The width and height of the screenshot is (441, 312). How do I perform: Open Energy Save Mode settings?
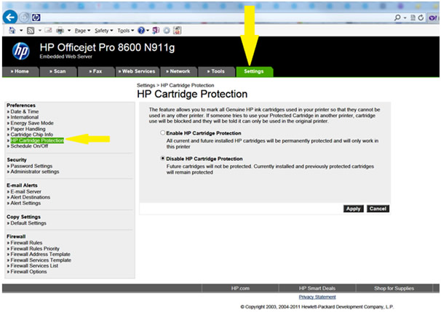pos(32,123)
